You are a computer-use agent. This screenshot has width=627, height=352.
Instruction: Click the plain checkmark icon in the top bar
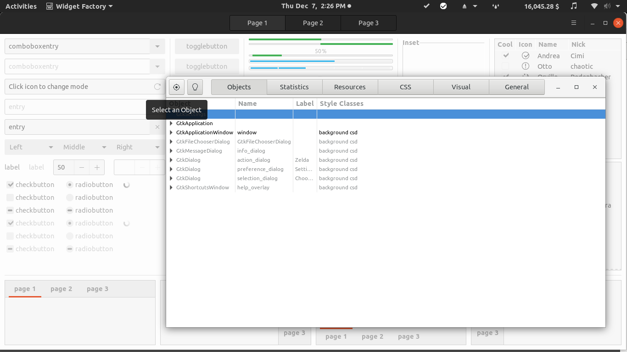click(426, 6)
